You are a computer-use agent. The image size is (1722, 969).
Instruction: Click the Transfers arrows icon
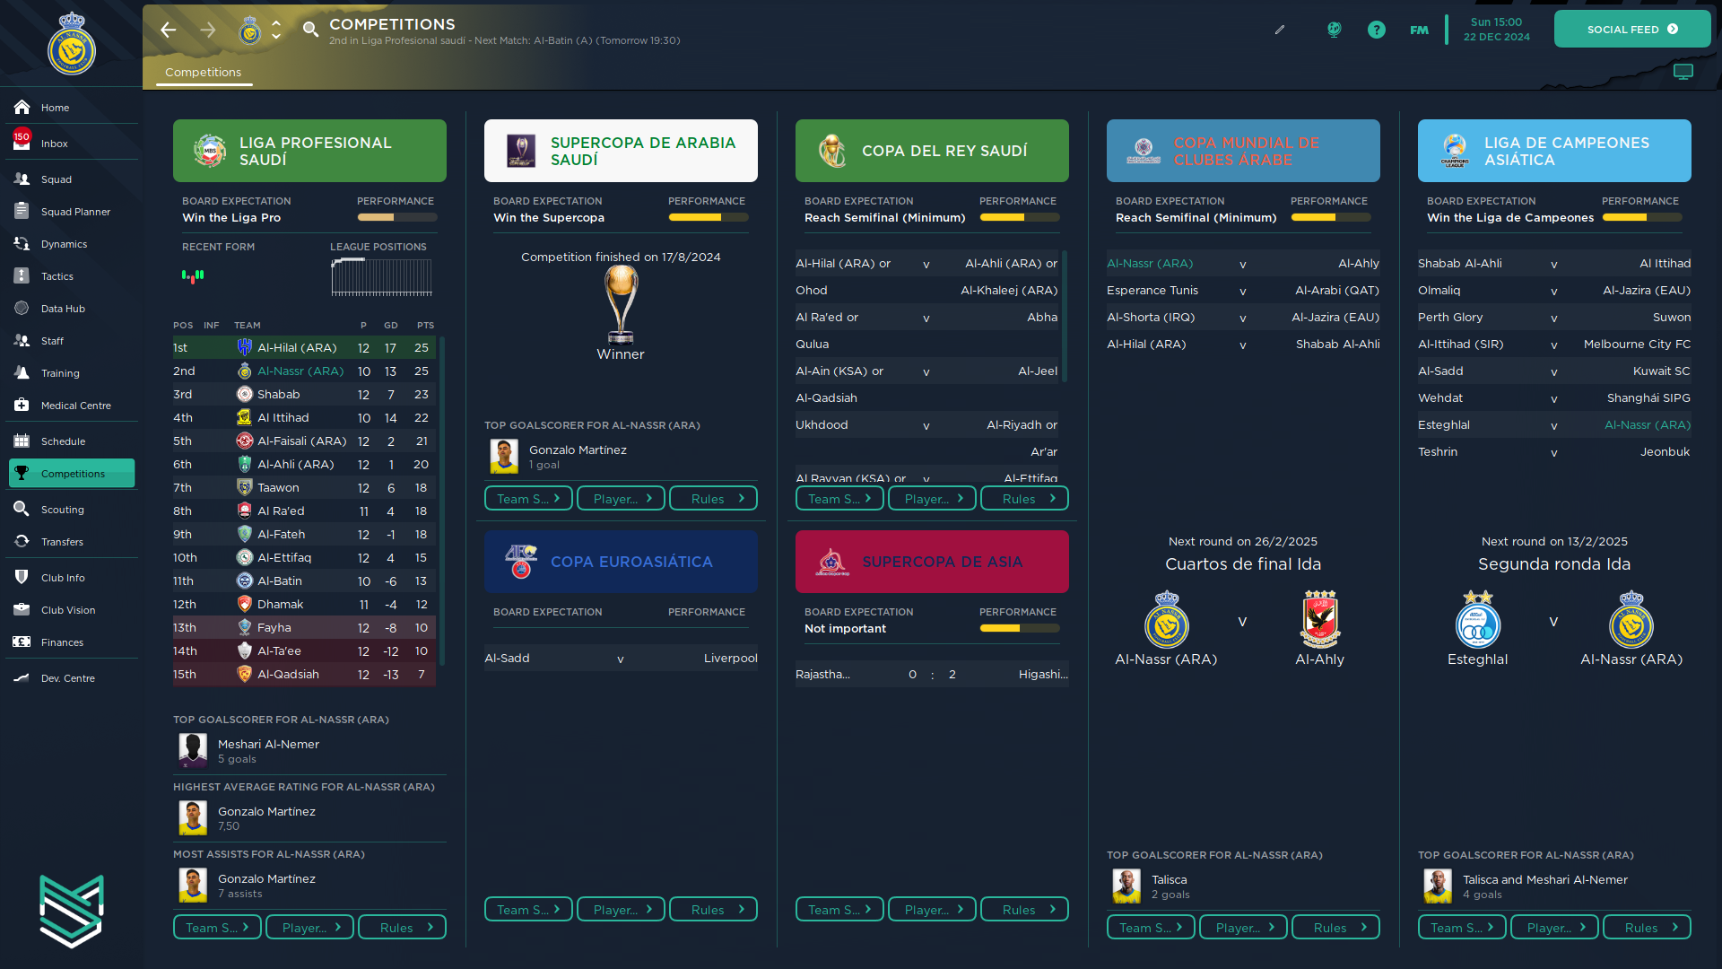[x=22, y=542]
